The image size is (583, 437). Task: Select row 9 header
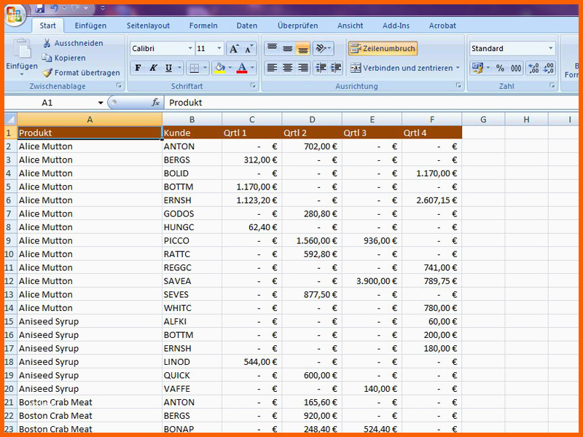point(9,241)
